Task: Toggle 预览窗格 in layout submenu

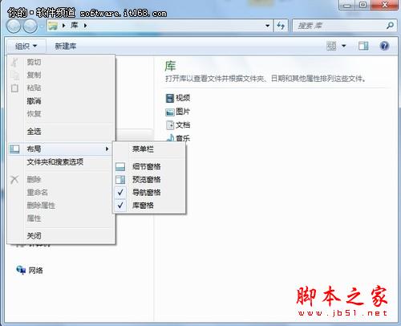Action: point(150,180)
